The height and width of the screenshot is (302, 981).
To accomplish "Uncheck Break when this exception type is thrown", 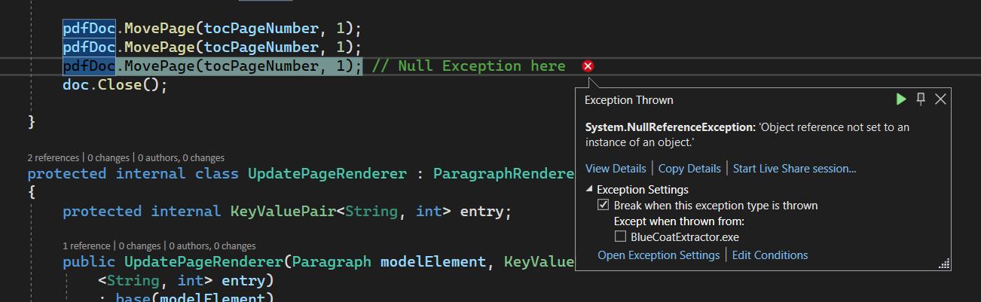I will click(x=603, y=206).
